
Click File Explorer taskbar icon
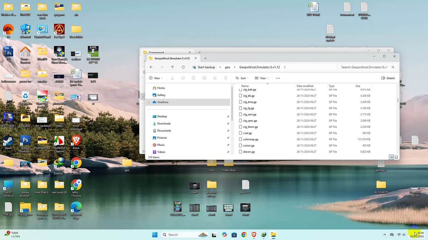click(x=274, y=235)
